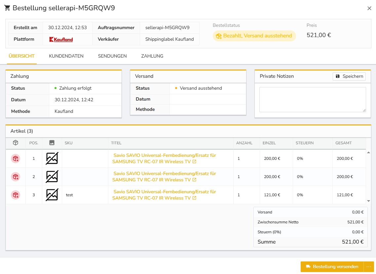Screen dimensions: 376x274
Task: Click the shopping cart icon in title
Action: coord(7,8)
